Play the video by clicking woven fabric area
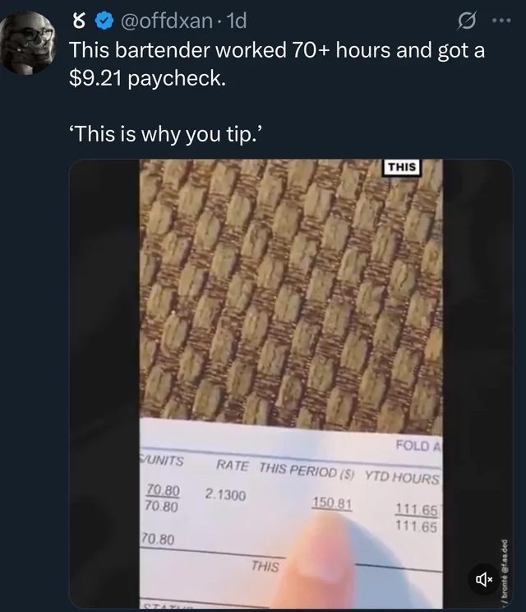The height and width of the screenshot is (612, 526). (x=291, y=289)
